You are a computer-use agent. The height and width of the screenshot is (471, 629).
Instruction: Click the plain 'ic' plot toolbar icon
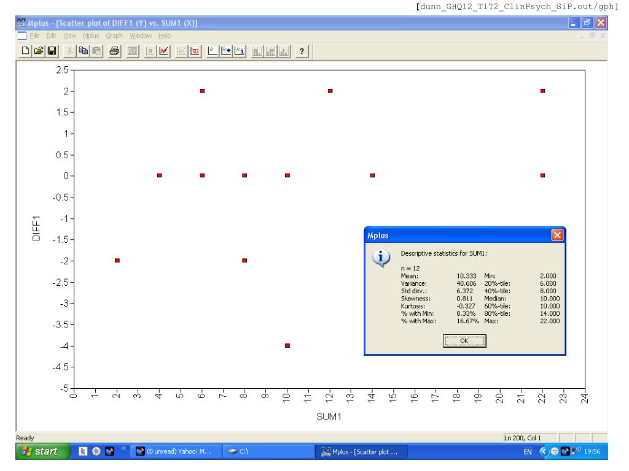pyautogui.click(x=212, y=51)
